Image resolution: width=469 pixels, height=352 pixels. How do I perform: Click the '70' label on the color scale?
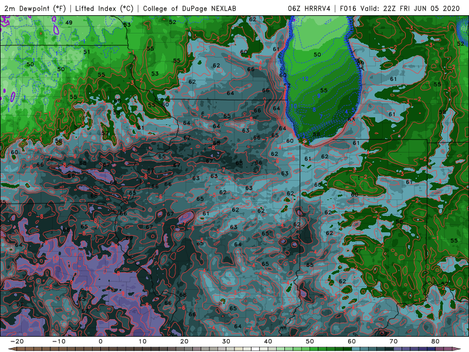pyautogui.click(x=393, y=341)
